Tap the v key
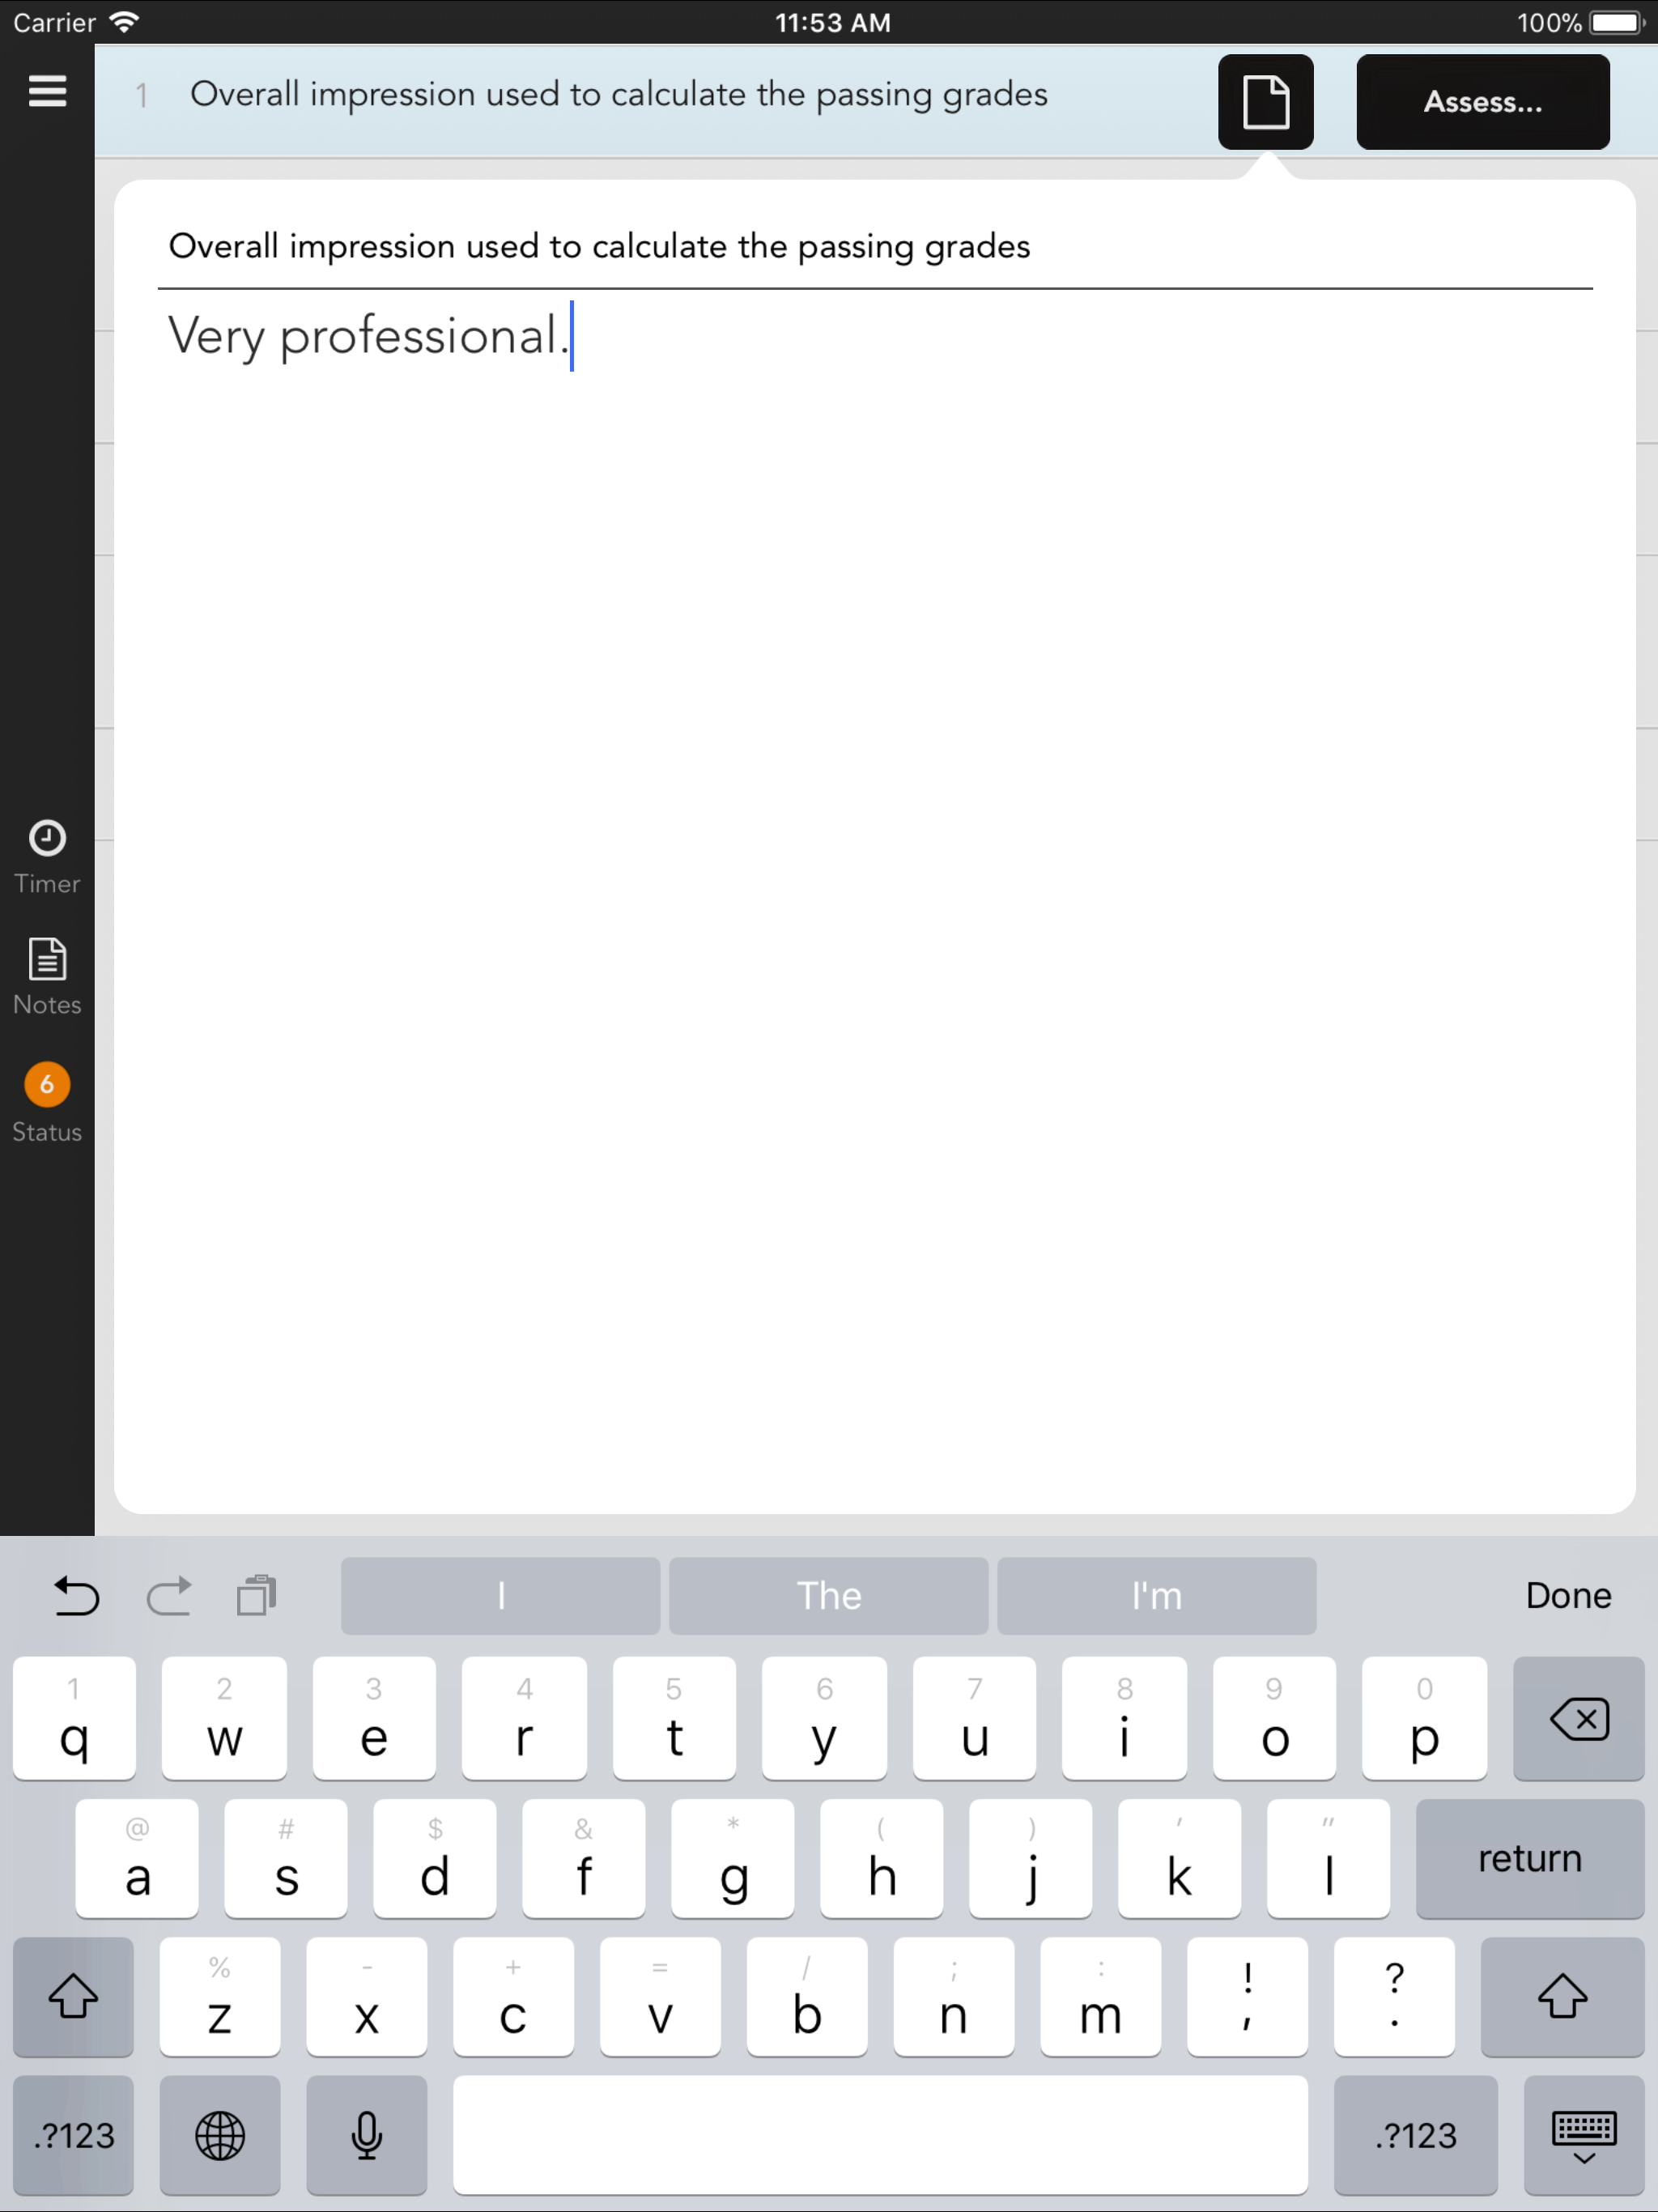 pyautogui.click(x=660, y=1996)
